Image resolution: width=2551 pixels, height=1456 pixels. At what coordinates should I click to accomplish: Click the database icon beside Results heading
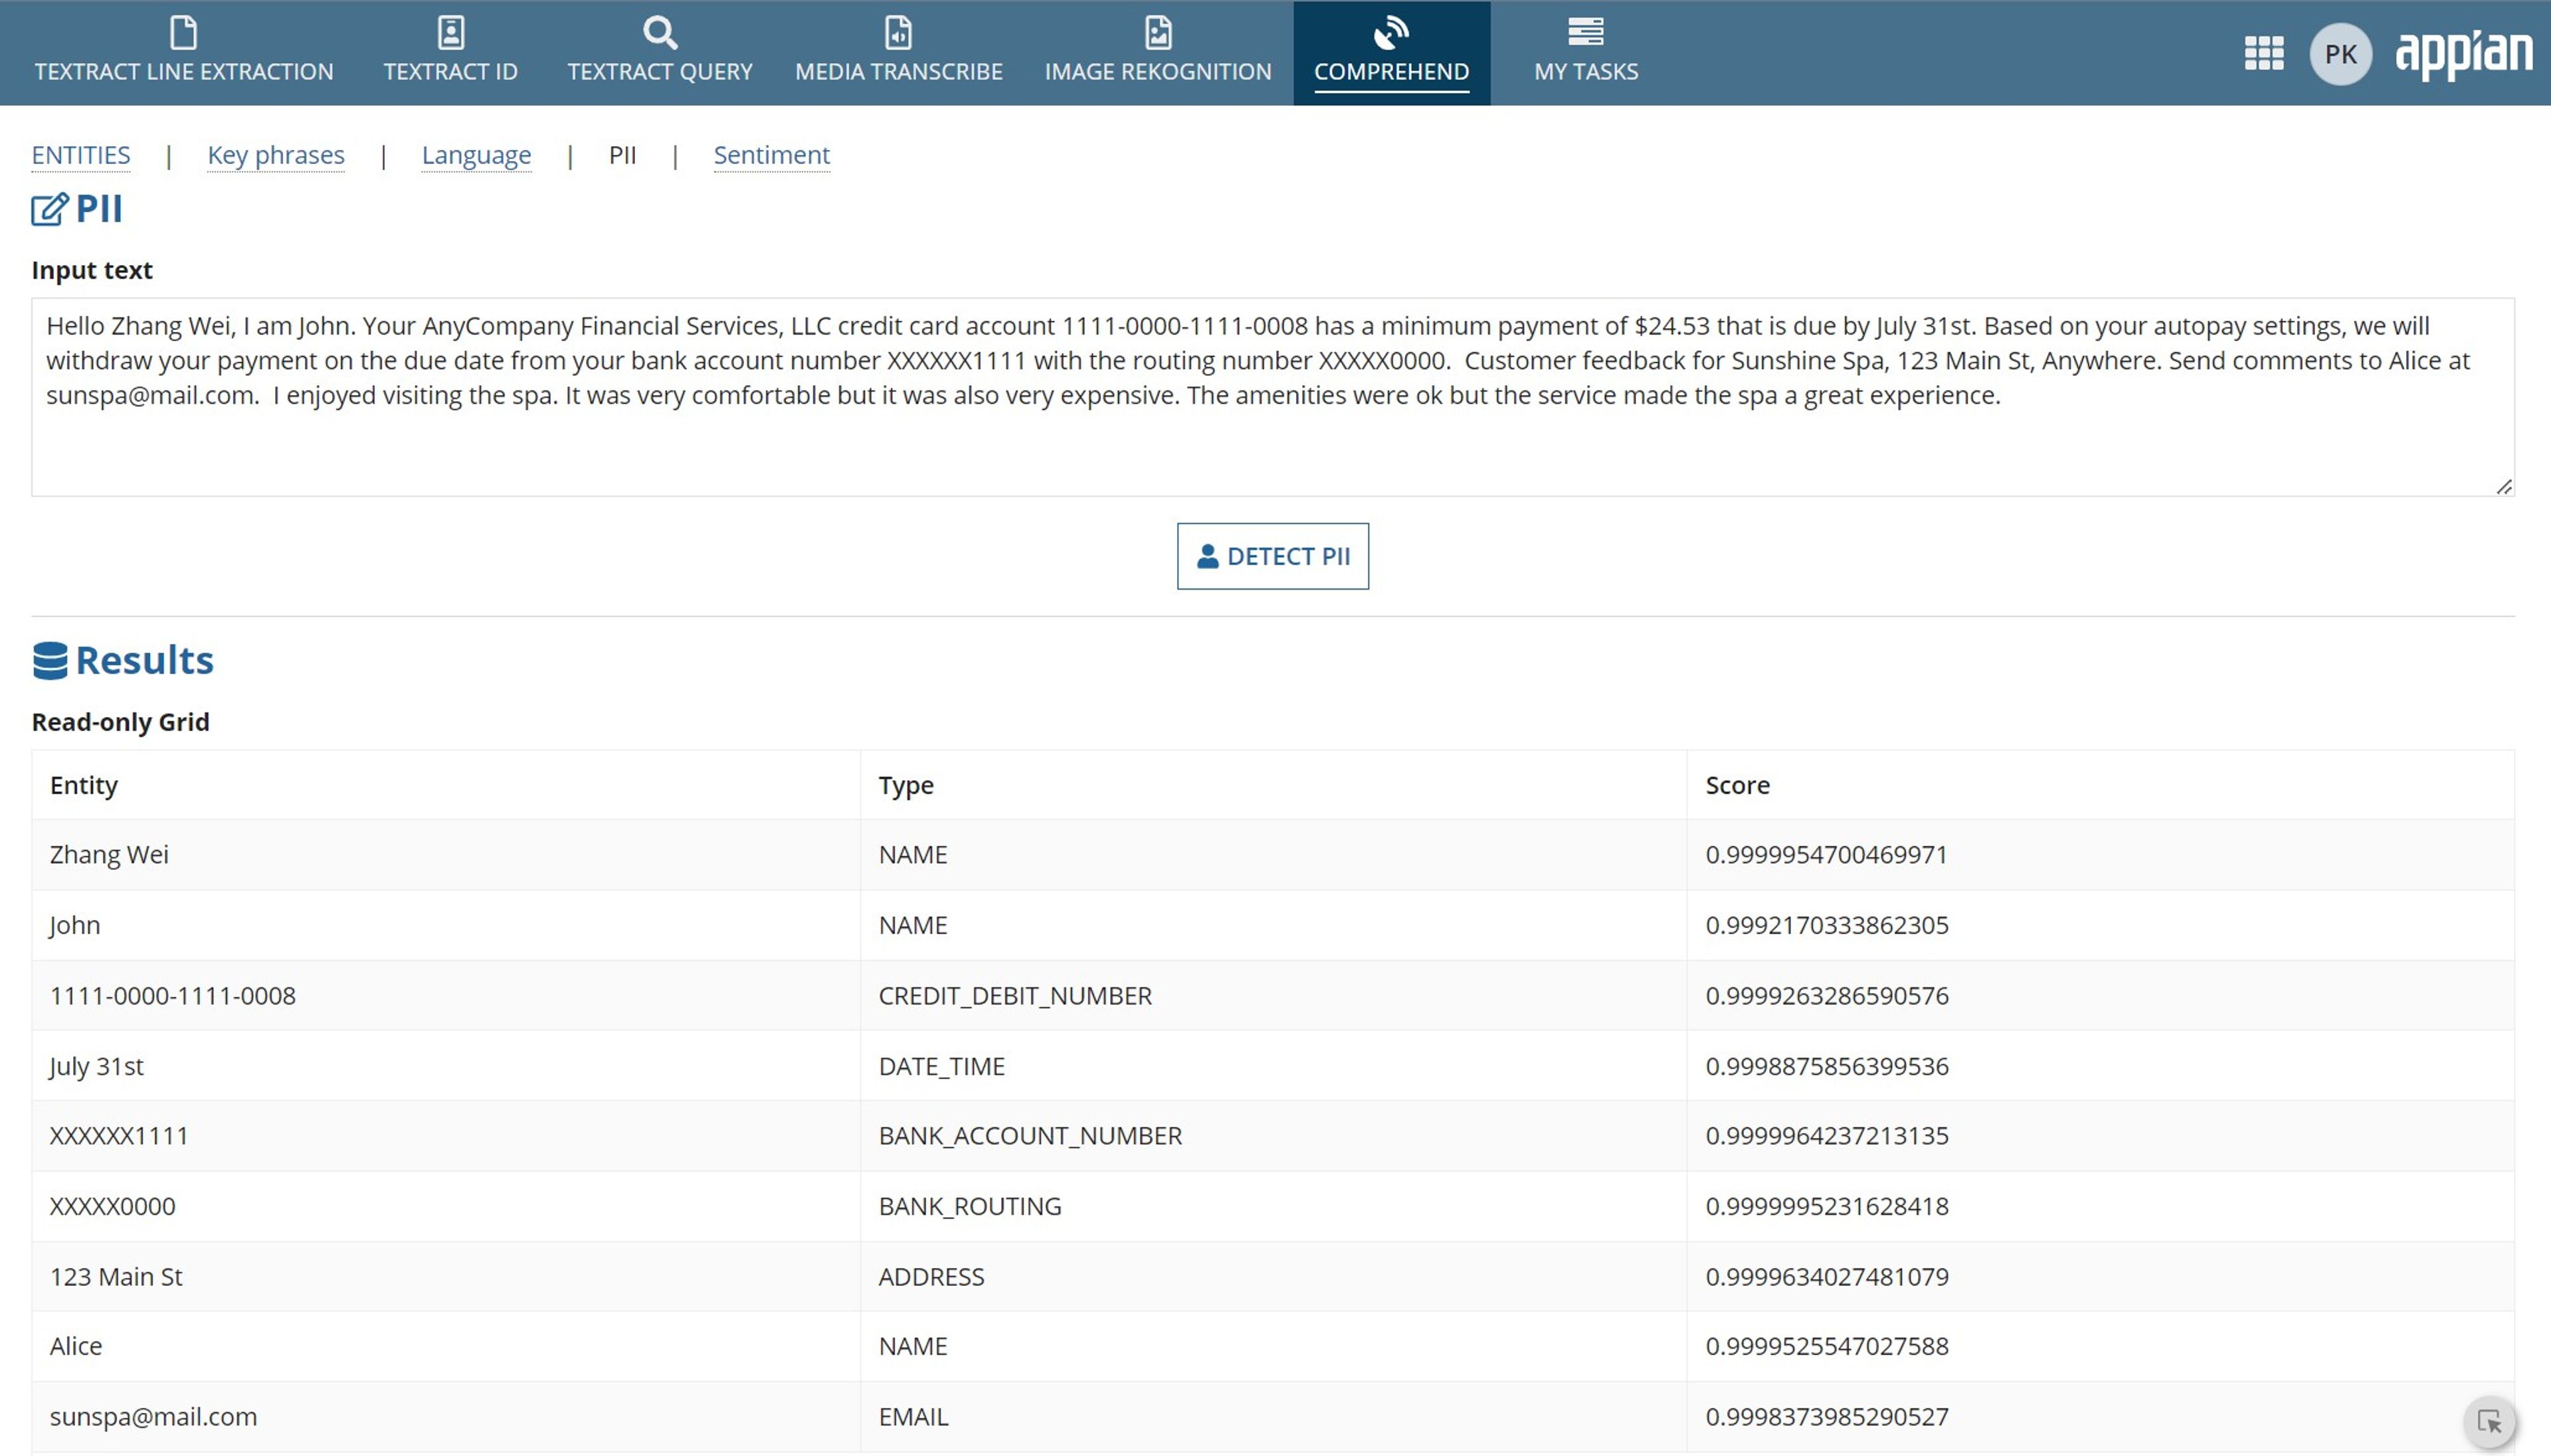click(x=50, y=661)
